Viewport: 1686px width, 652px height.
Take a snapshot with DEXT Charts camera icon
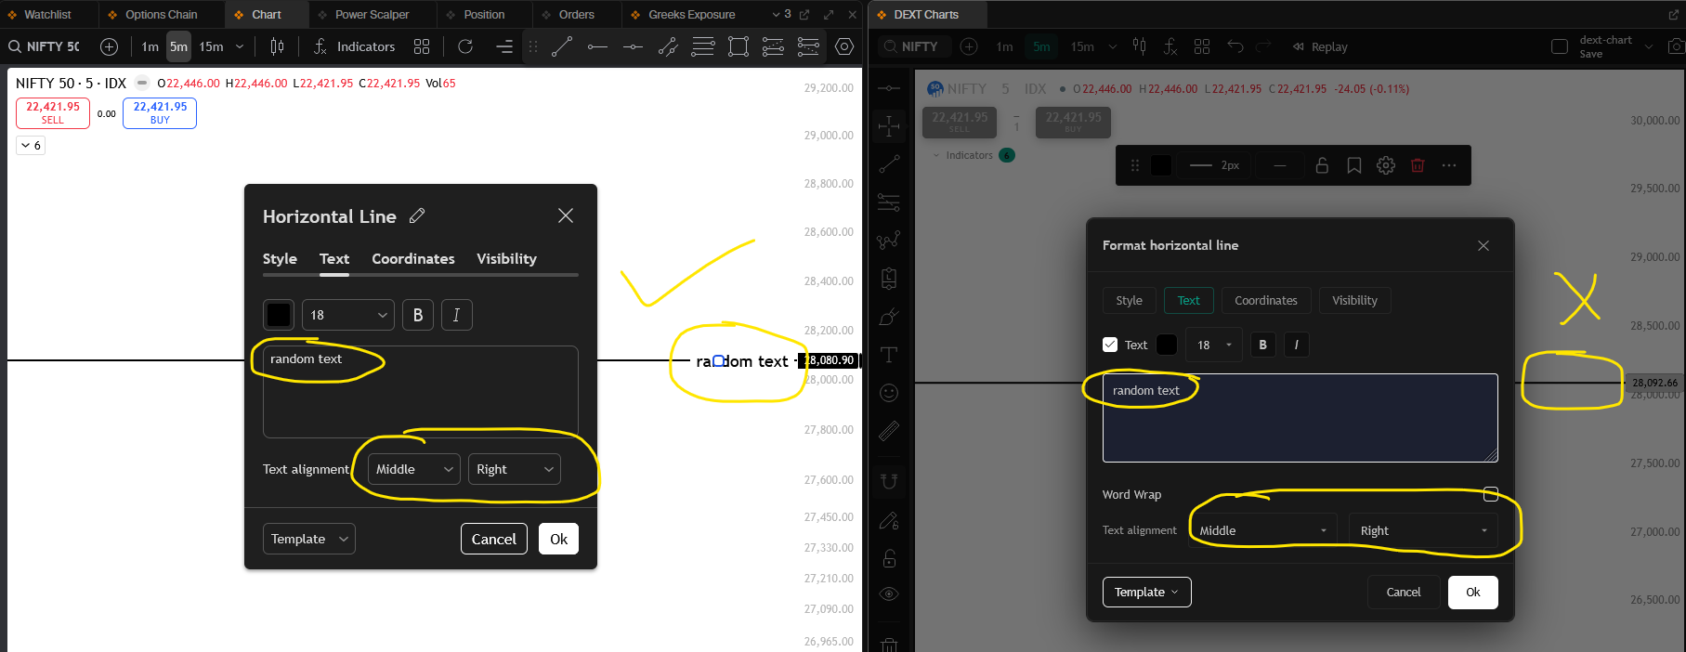[1676, 46]
